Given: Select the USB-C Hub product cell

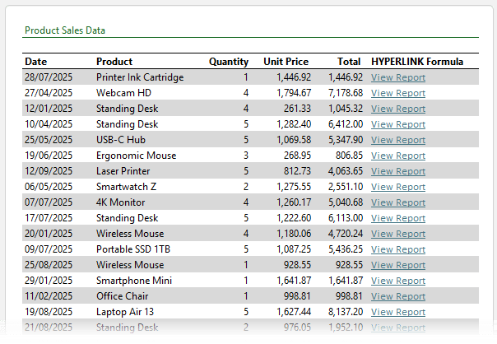Looking at the screenshot, I should 121,140.
